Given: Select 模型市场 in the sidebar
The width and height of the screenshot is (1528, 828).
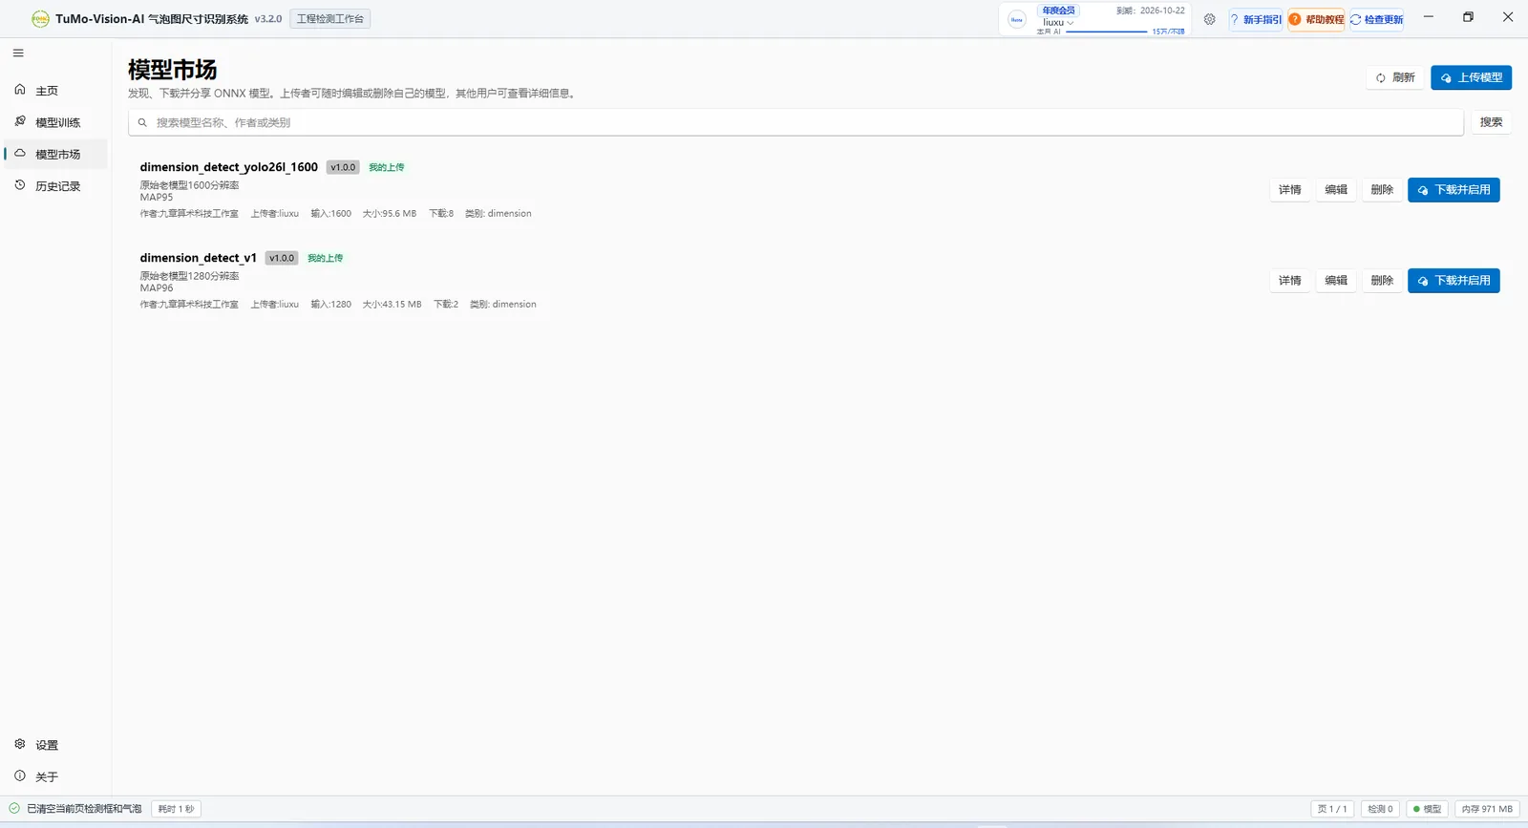Looking at the screenshot, I should tap(55, 154).
